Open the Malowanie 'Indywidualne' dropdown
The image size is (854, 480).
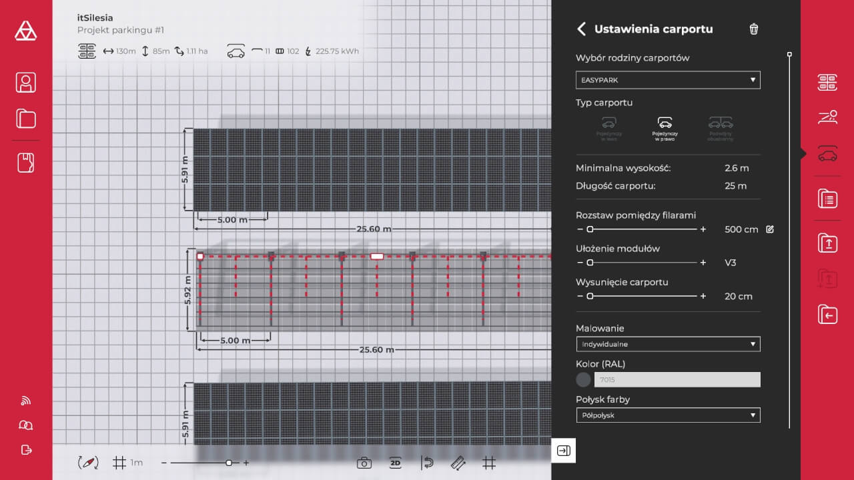click(x=667, y=344)
